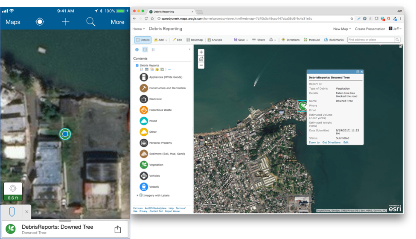Tap More in the mobile app header
Viewport: 416px width, 239px height.
117,22
